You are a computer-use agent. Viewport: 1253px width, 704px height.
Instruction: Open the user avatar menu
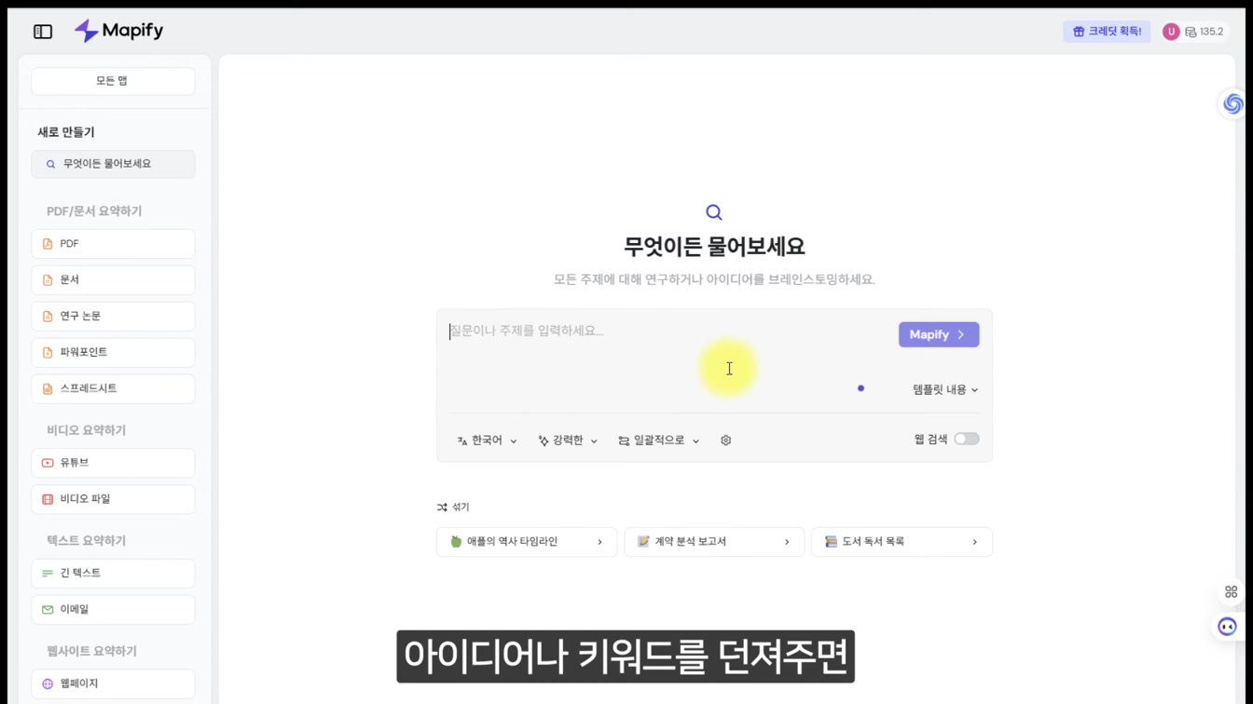point(1171,32)
